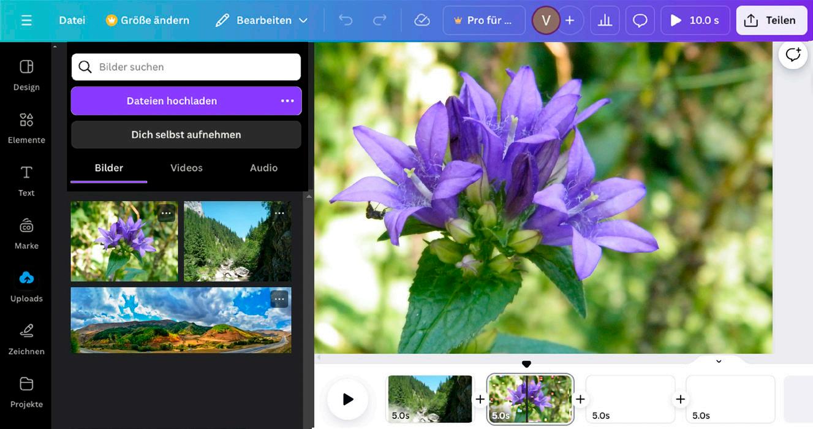Check cloud save status icon

(x=422, y=20)
